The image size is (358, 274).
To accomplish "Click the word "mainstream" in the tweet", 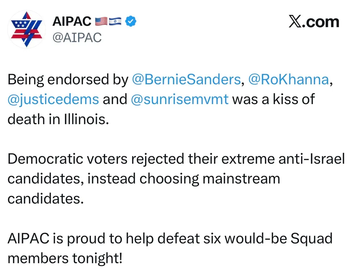I will pyautogui.click(x=241, y=178).
